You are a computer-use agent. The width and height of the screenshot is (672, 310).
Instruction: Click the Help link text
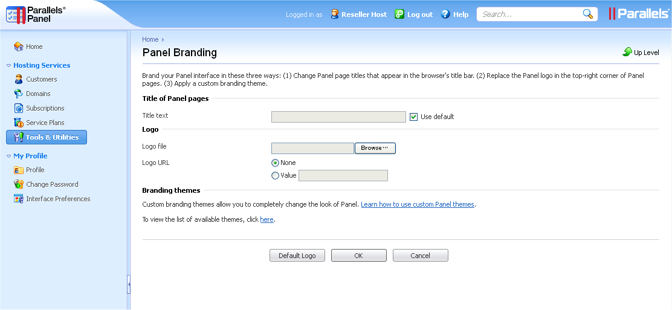coord(460,15)
